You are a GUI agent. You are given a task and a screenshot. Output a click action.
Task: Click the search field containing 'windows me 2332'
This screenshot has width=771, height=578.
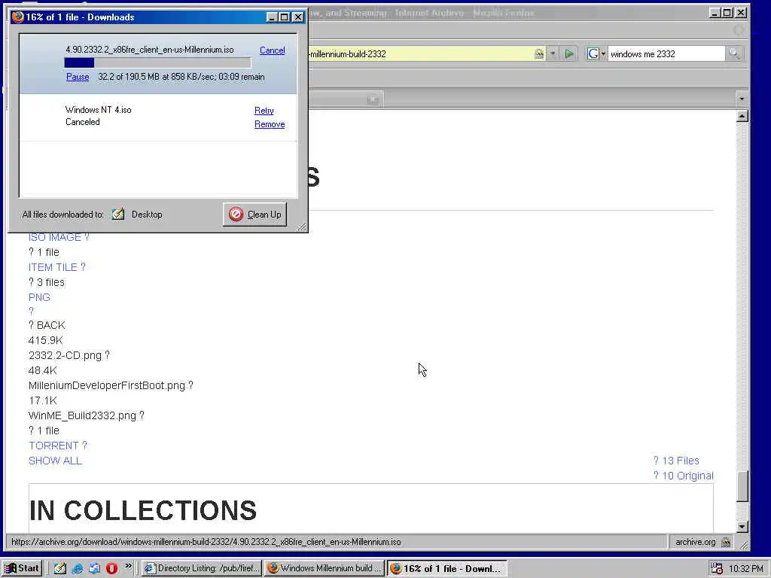point(666,54)
